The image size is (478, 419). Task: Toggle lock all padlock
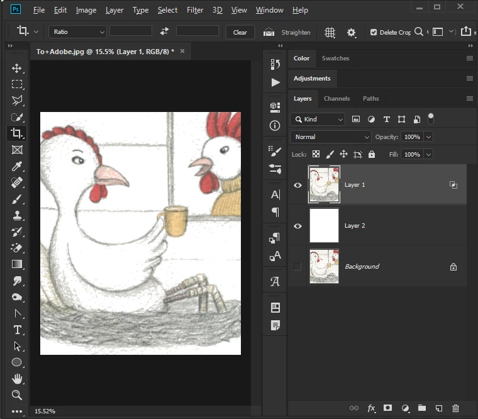(371, 154)
